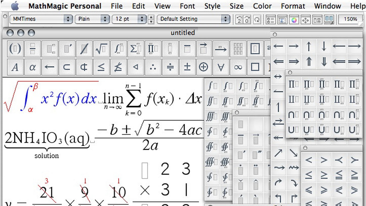Open the strike-through slash template palette
This screenshot has height=206, width=366.
84,49
